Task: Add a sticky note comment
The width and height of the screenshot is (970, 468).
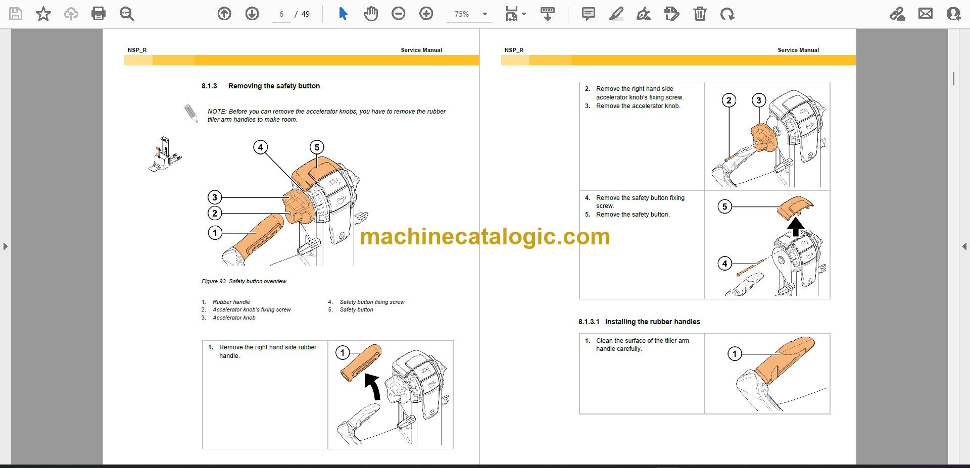Action: click(x=589, y=14)
